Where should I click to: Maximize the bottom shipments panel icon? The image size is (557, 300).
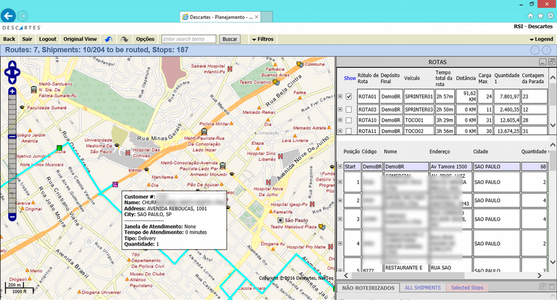551,286
